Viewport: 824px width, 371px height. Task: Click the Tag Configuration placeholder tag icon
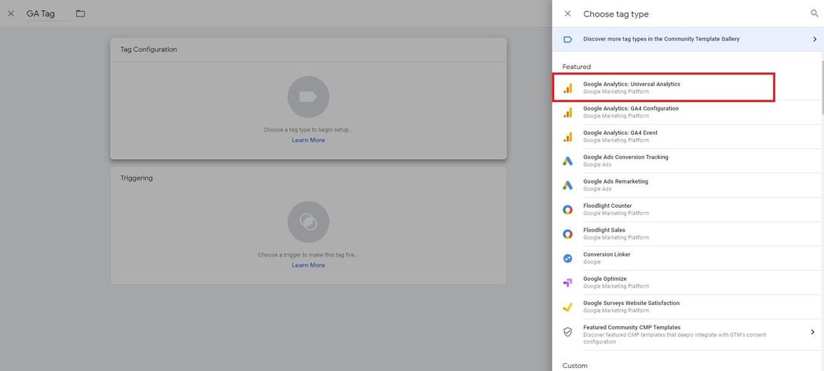click(308, 97)
